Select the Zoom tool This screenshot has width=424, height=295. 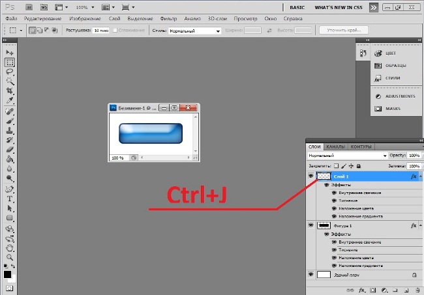[x=10, y=257]
